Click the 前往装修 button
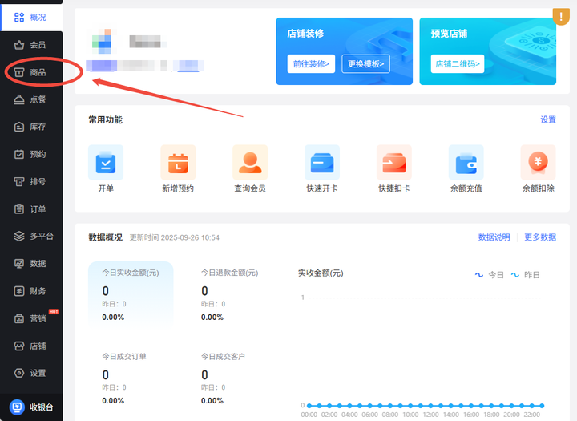Screen dimensions: 577x421 [311, 63]
